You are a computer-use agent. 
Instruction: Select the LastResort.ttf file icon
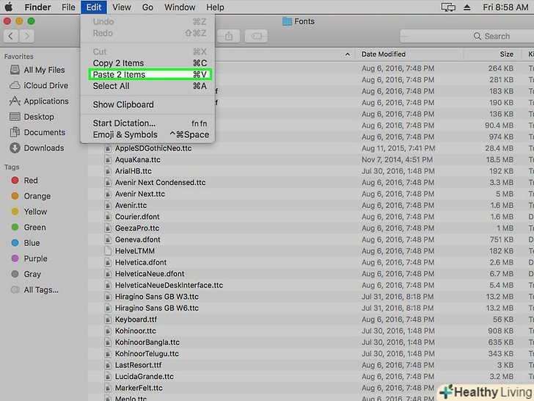coord(108,365)
